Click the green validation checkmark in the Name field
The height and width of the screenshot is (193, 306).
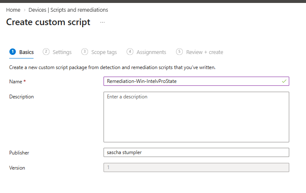pyautogui.click(x=284, y=81)
